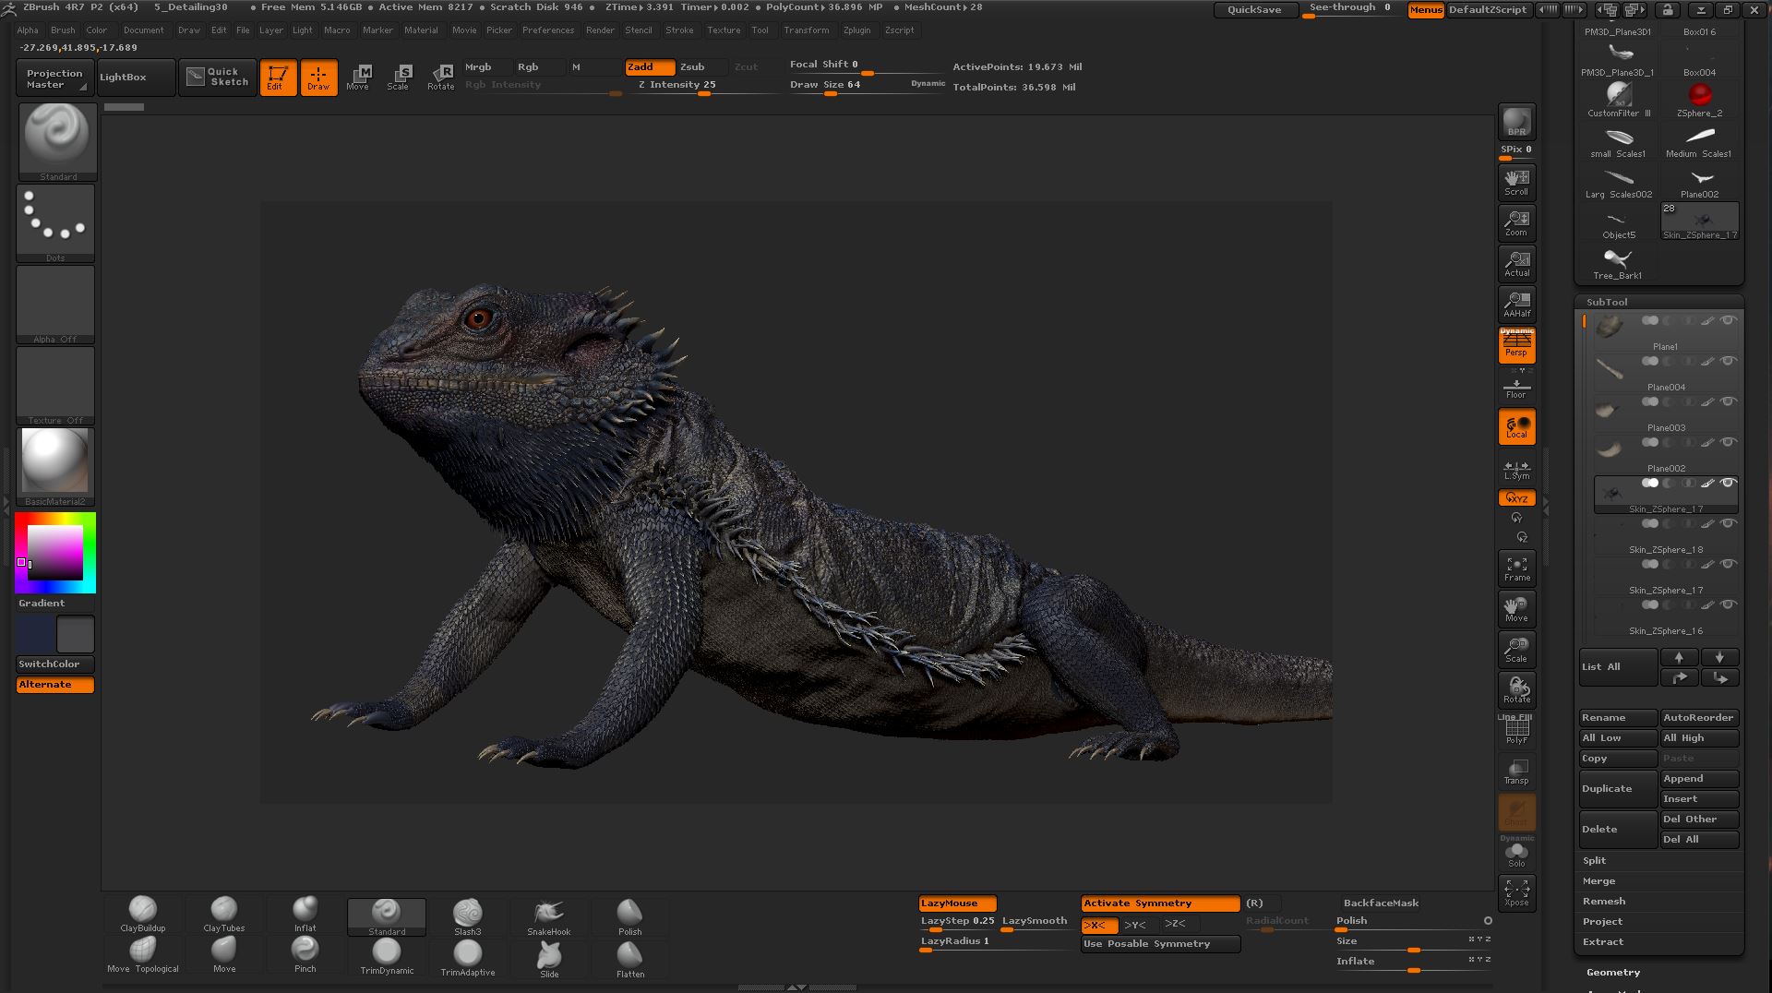Open the Texture Off picker

[x=55, y=386]
